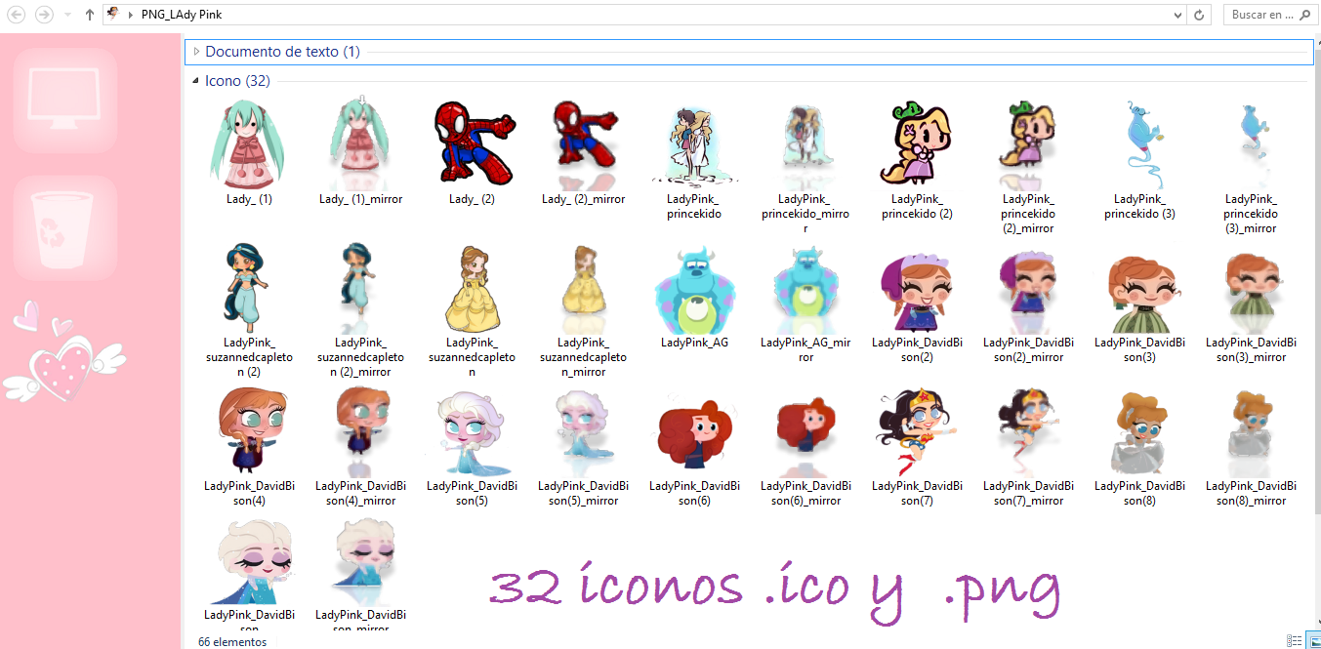This screenshot has width=1321, height=649.
Task: Click the Icono (32) group header
Action: coord(237,81)
